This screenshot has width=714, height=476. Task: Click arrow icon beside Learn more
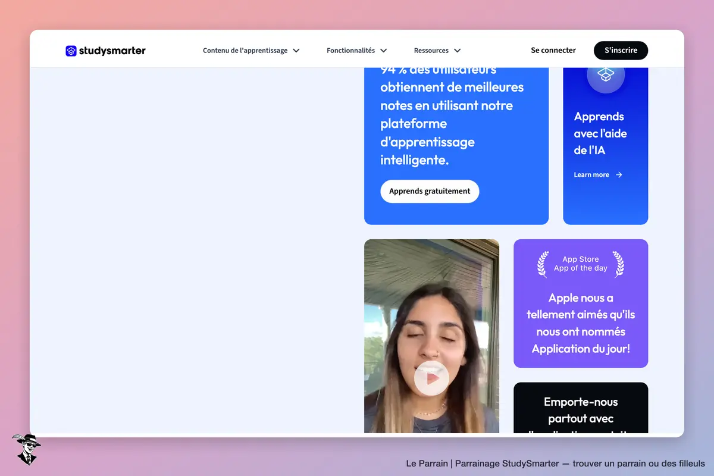click(x=619, y=175)
